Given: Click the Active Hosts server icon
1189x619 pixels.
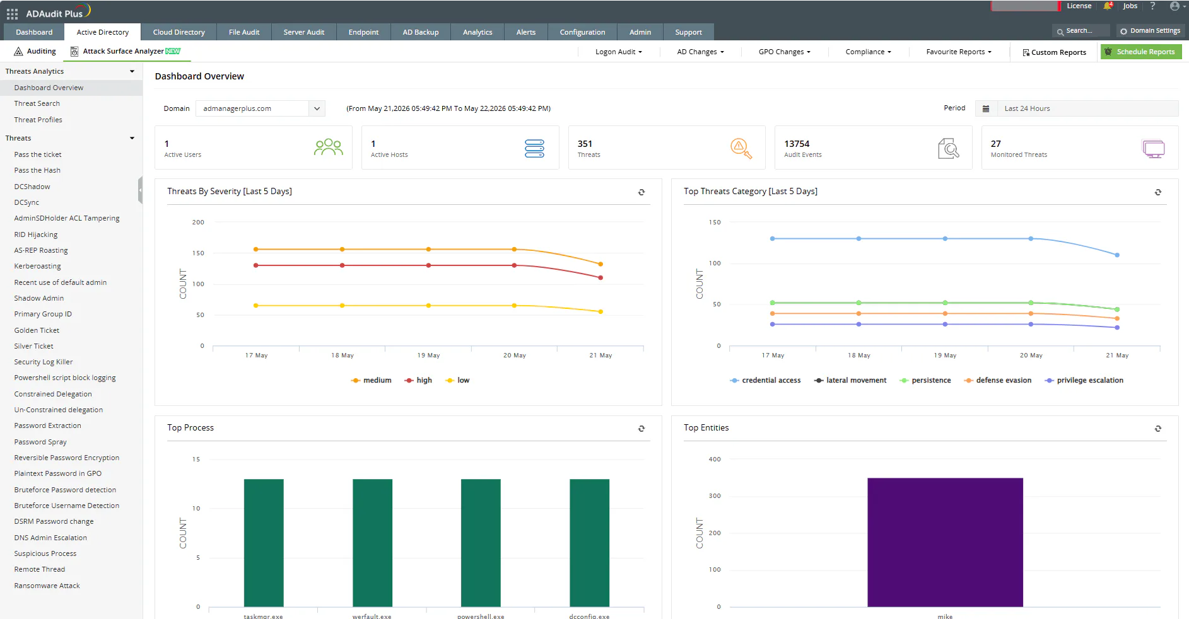Looking at the screenshot, I should tap(534, 148).
